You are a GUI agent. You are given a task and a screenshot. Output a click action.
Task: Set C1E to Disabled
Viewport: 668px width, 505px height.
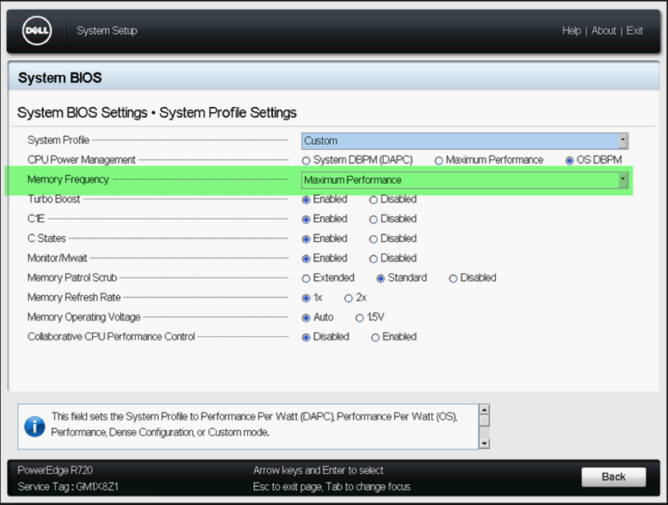[374, 219]
